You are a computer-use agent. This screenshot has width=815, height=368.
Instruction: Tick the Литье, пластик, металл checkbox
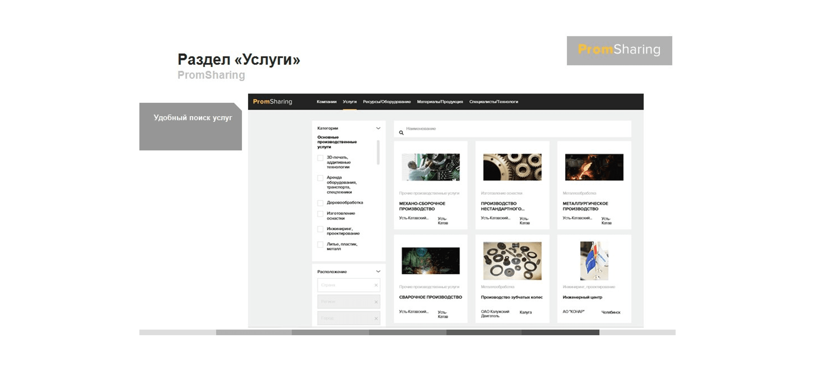pyautogui.click(x=320, y=244)
